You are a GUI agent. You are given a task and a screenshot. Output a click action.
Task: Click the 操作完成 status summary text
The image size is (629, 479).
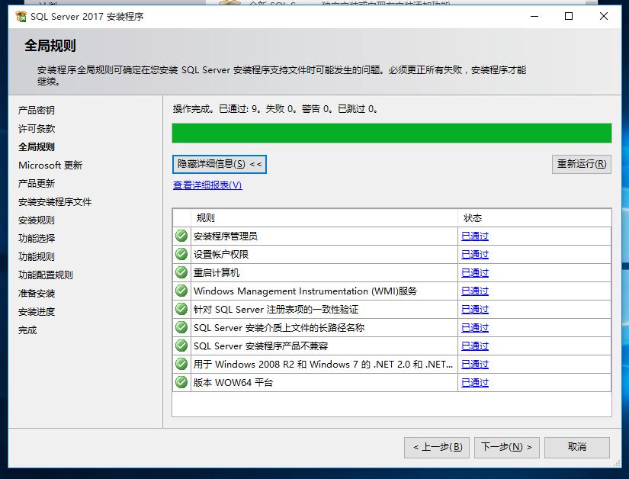[x=275, y=109]
